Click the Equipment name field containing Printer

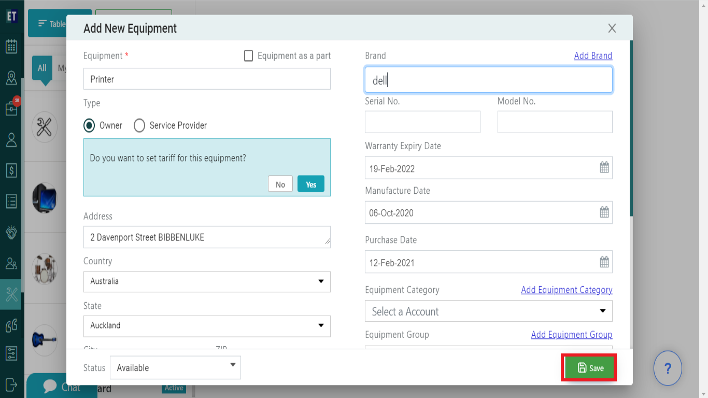(207, 79)
